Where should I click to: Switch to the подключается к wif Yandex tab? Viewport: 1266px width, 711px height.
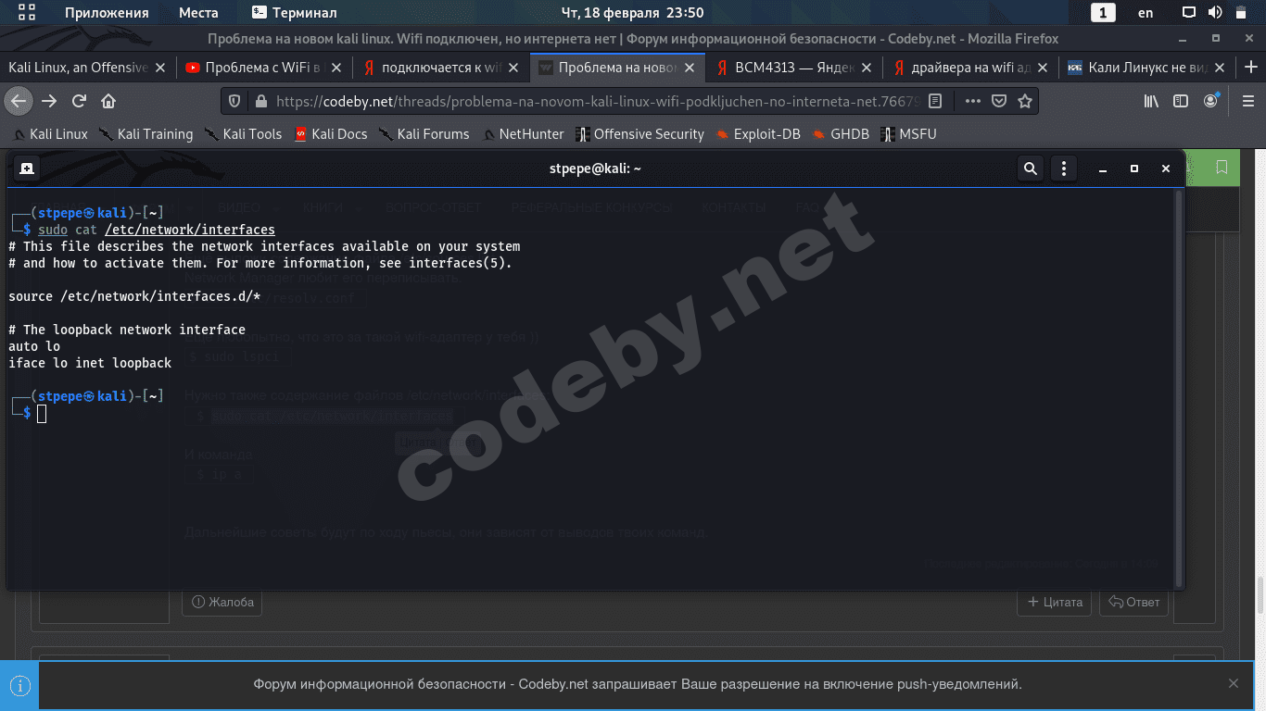pos(432,68)
